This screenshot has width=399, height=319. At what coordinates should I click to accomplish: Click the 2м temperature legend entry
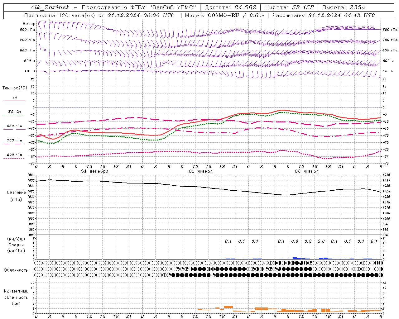[x=15, y=98]
